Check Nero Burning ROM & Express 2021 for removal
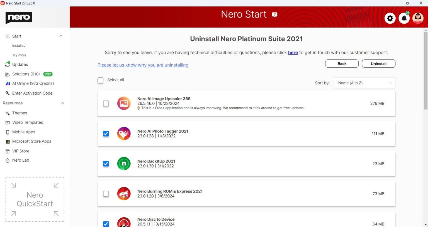Image resolution: width=428 pixels, height=227 pixels. coord(106,194)
